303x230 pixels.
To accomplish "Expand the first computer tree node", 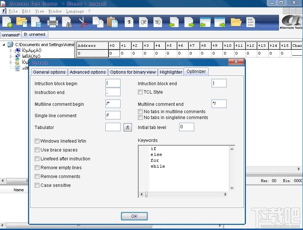I will coord(11,50).
